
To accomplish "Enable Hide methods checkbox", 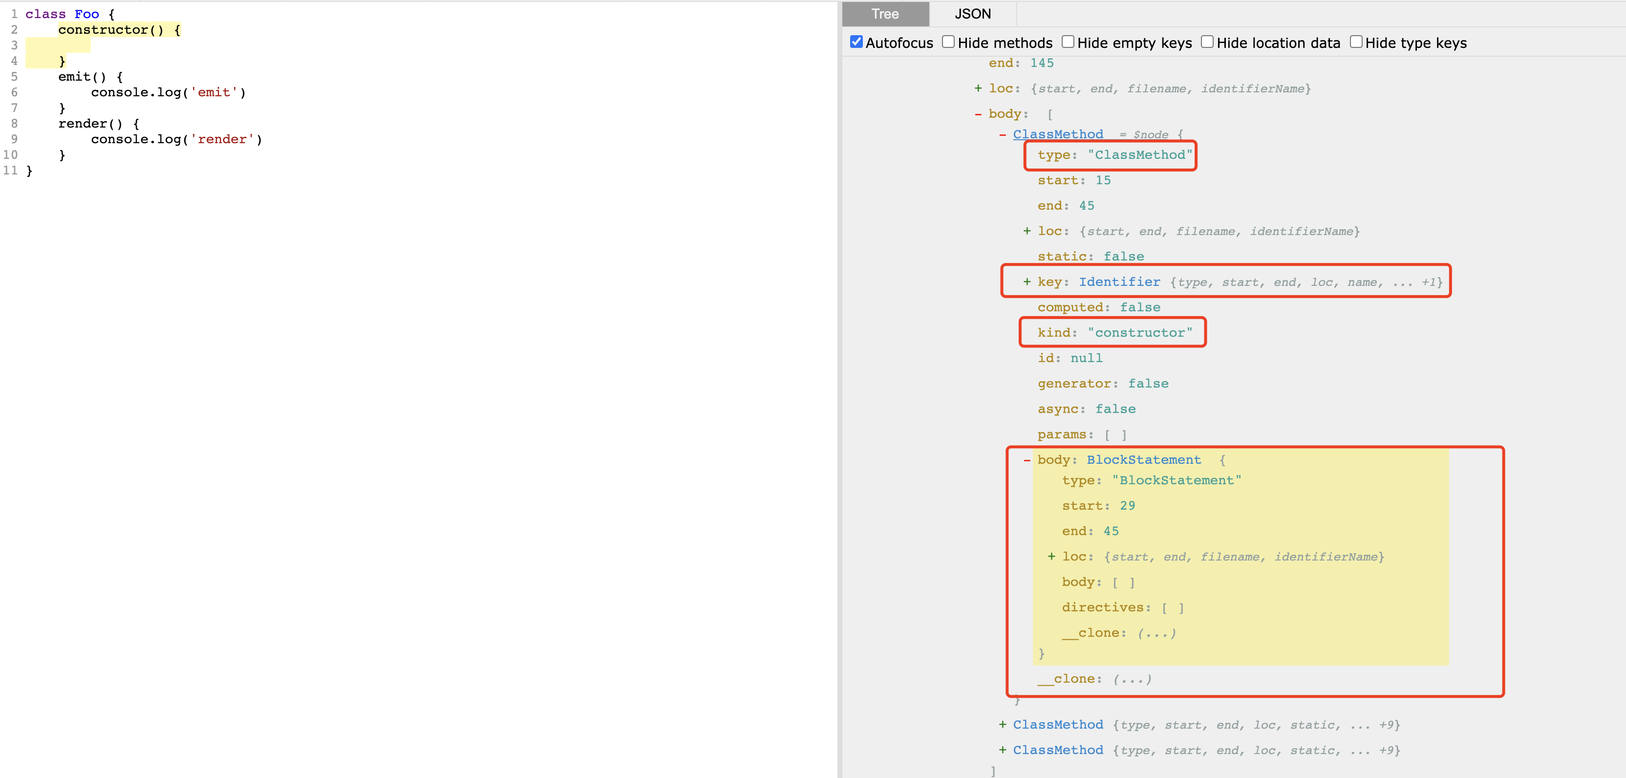I will click(x=948, y=42).
